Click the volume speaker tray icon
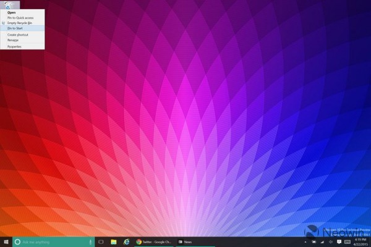The height and width of the screenshot is (247, 371). click(330, 241)
